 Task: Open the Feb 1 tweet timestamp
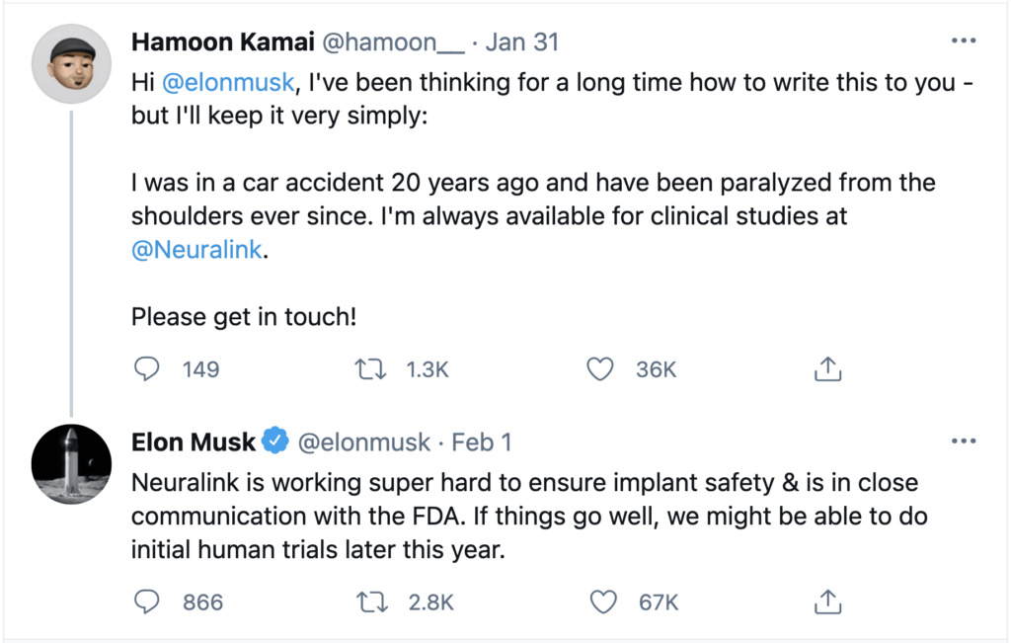pos(482,442)
